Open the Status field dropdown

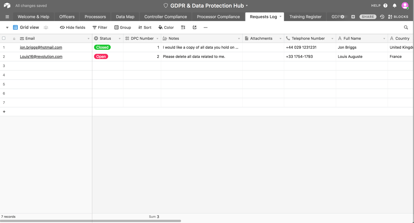(120, 38)
